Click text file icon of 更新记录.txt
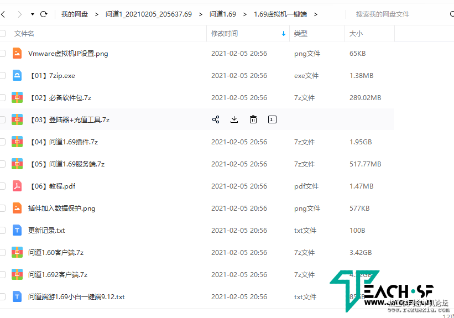Image resolution: width=454 pixels, height=318 pixels. pos(17,230)
